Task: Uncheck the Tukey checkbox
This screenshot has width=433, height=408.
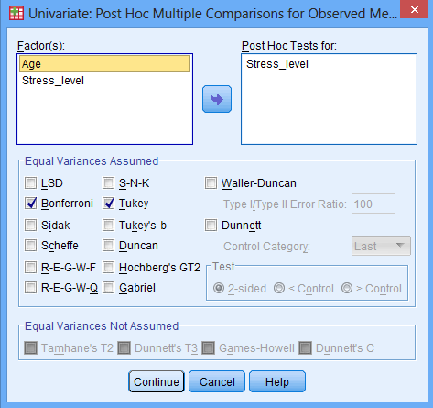Action: (108, 204)
